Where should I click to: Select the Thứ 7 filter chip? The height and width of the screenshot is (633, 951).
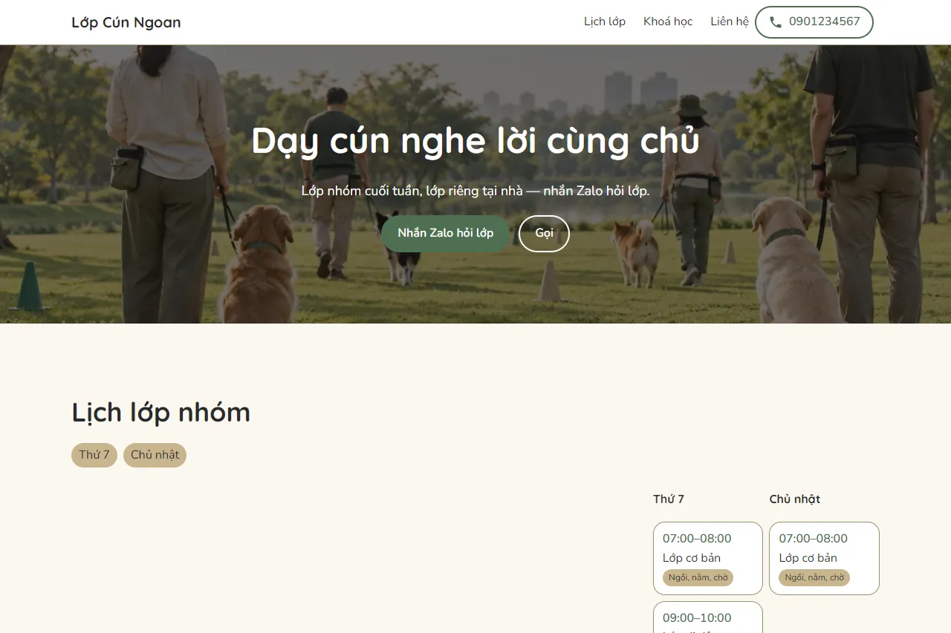[94, 455]
